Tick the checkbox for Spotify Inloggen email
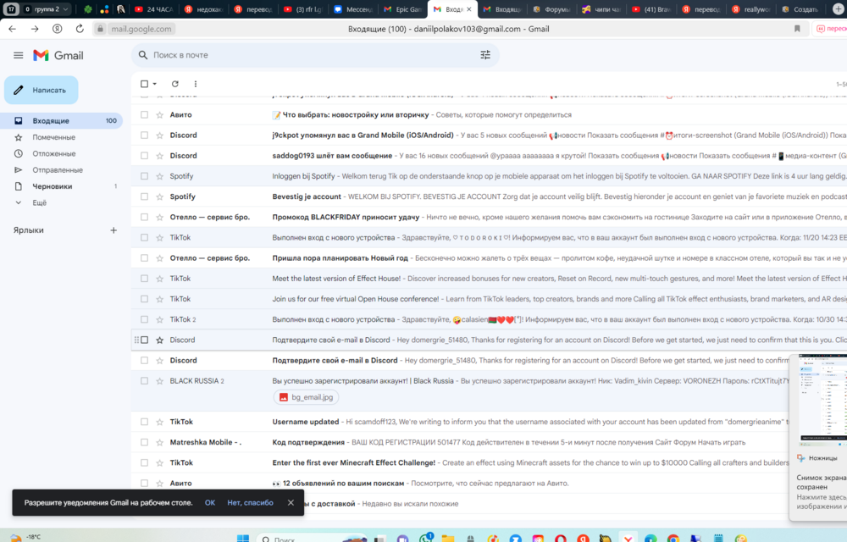This screenshot has height=542, width=847. (x=144, y=176)
